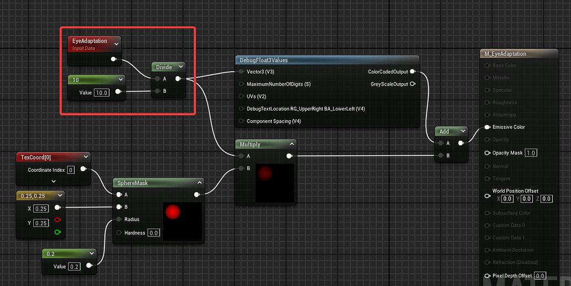Click the EyeAdaptation output pin
The image size is (571, 286).
[113, 59]
